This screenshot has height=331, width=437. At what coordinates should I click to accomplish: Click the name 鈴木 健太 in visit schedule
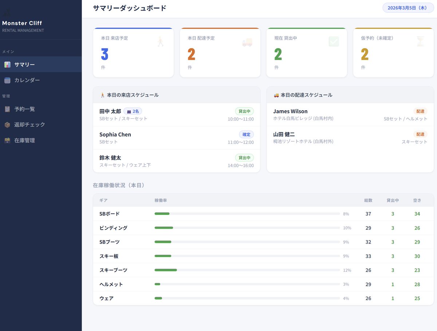[110, 158]
